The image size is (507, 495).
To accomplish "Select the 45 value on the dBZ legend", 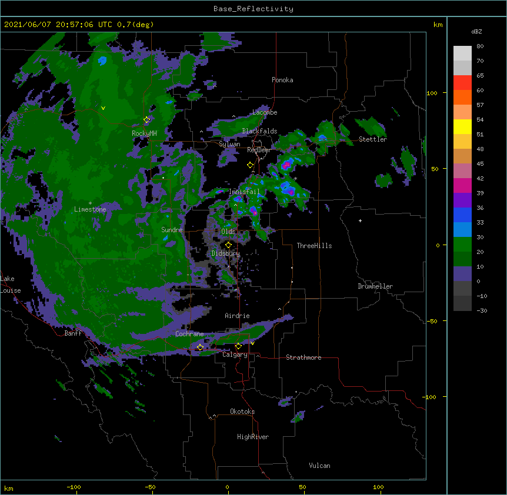I will 480,164.
